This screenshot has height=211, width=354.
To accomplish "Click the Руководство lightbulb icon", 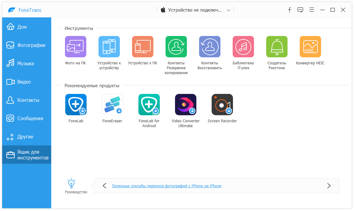I will 71,184.
